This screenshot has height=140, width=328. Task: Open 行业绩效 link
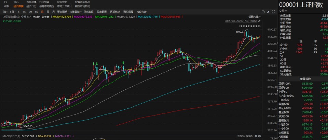click(x=44, y=2)
